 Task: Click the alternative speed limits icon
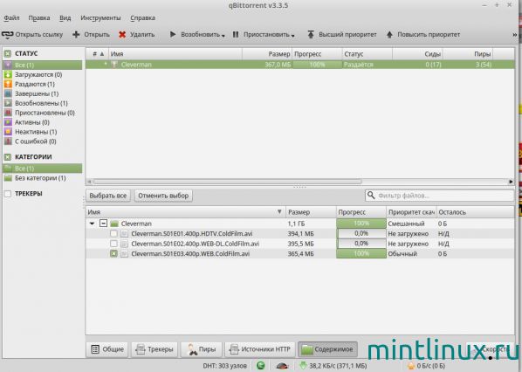click(x=282, y=366)
